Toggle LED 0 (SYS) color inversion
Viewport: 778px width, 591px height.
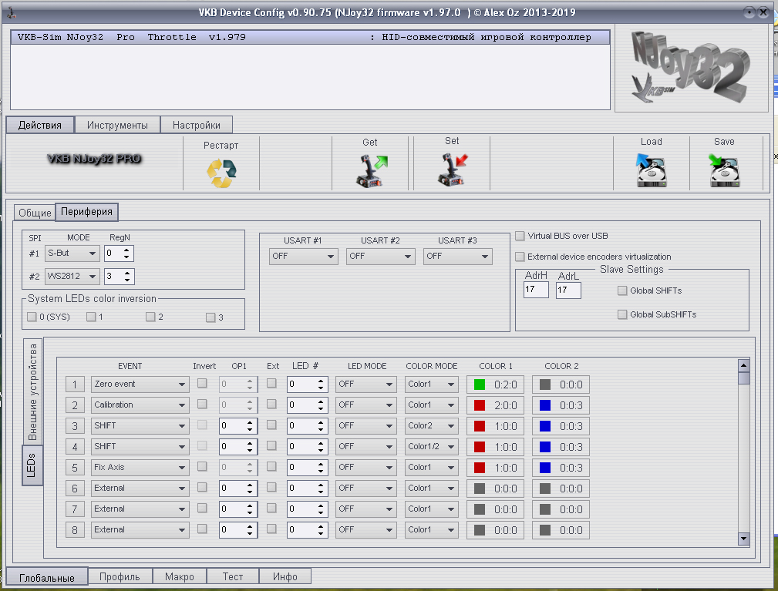[x=32, y=317]
